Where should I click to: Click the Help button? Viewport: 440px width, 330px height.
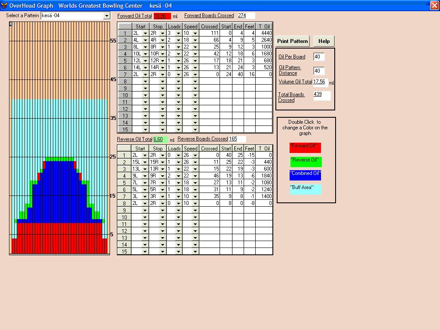click(x=324, y=41)
